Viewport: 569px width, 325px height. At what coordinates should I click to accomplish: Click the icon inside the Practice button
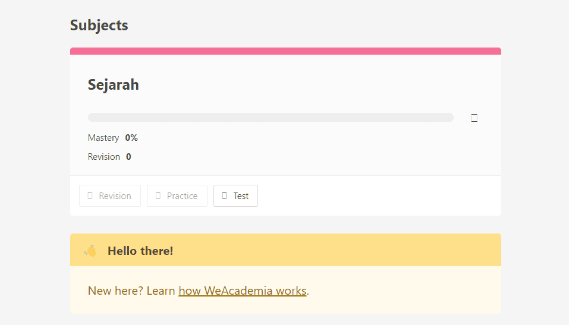coord(158,195)
